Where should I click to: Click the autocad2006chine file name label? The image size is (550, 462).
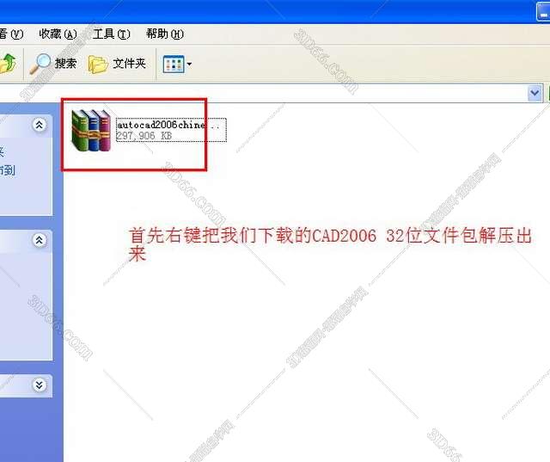pos(162,125)
